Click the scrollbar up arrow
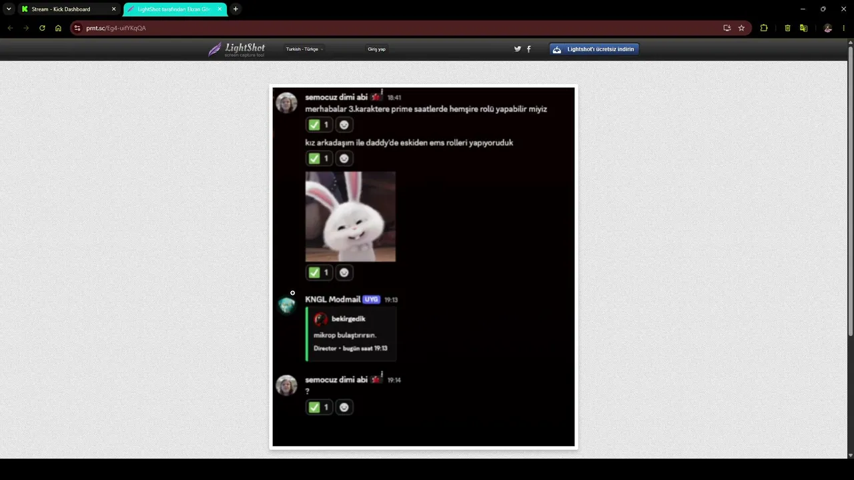The height and width of the screenshot is (480, 854). (850, 42)
